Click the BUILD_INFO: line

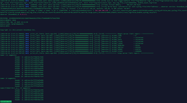pyautogui.click(x=5, y=26)
